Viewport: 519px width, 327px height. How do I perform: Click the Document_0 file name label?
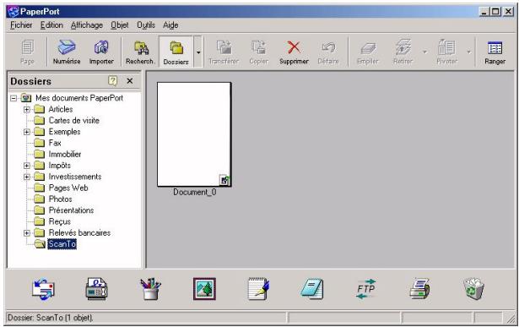tap(195, 192)
